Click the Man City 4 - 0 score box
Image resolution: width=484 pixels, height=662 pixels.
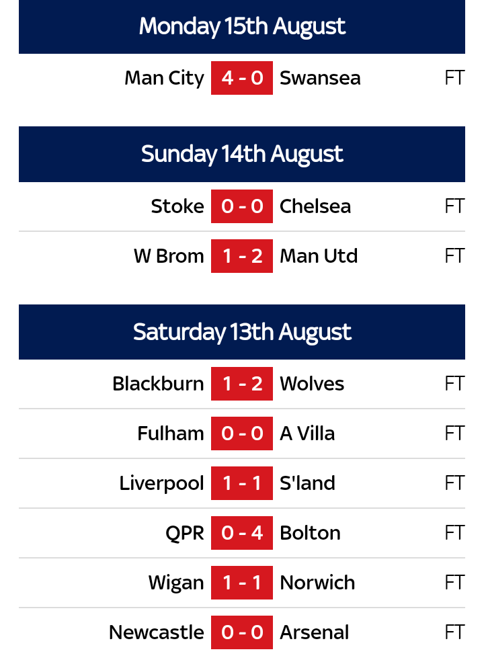(x=242, y=78)
